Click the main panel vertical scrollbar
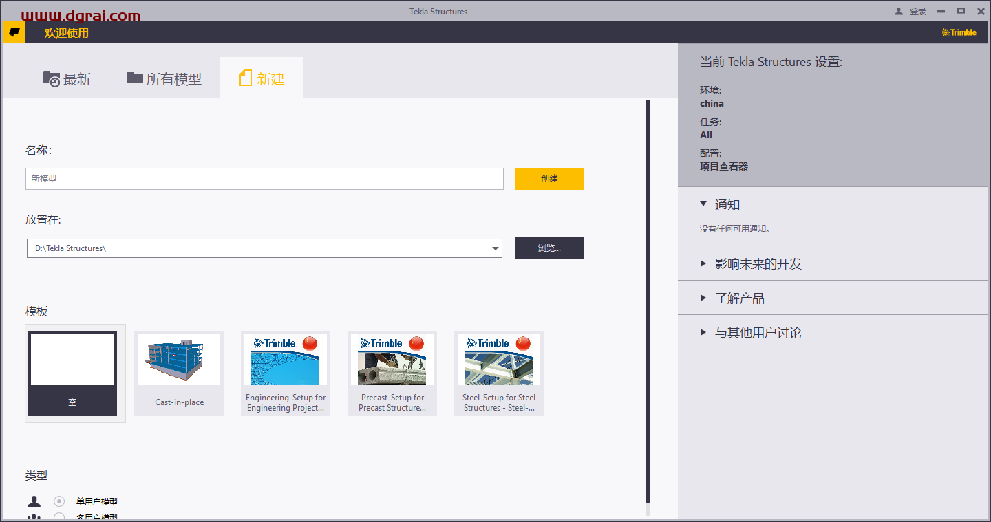This screenshot has height=522, width=991. (647, 301)
